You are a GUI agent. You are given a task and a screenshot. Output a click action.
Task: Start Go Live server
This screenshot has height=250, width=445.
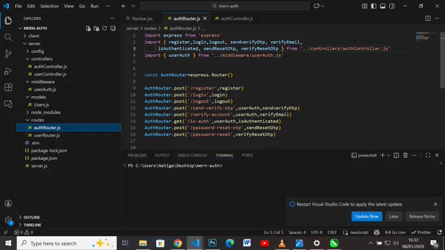395,232
